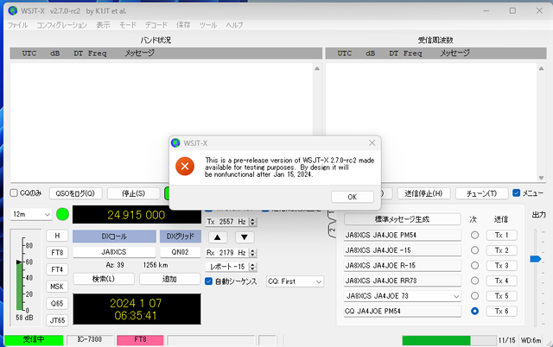Screen dimensions: 553x347
Task: Adjust the Tx 2557 Hz frequency stepper
Action: click(252, 222)
